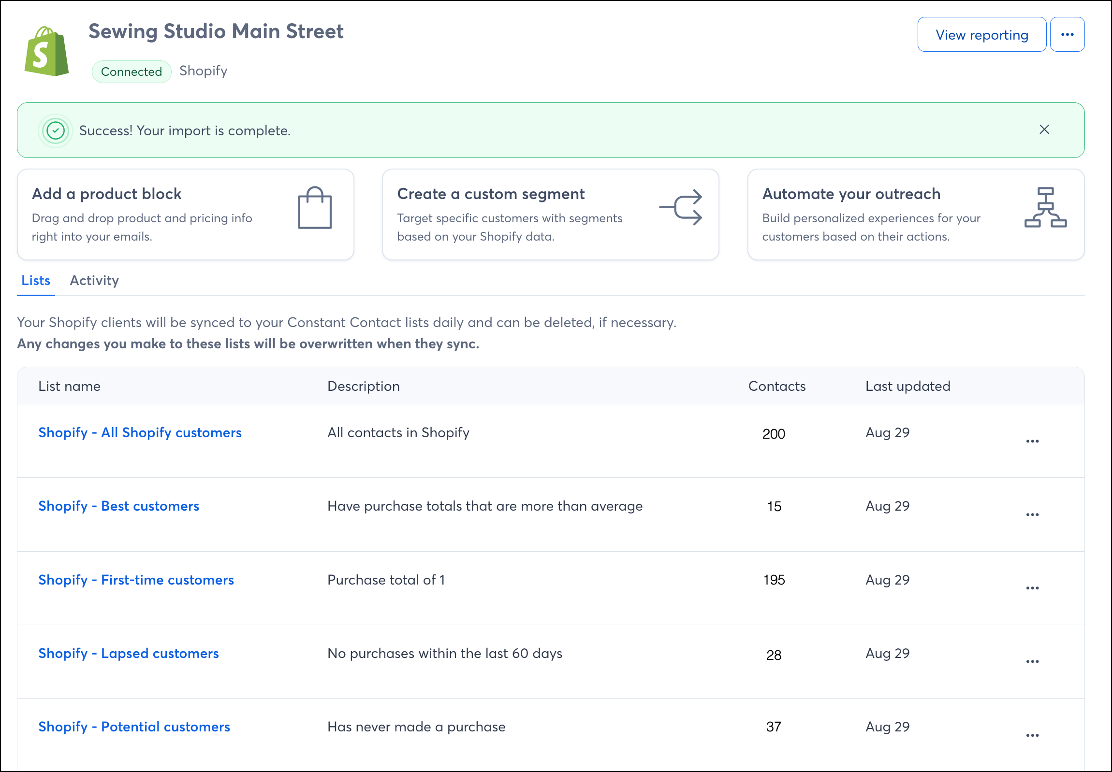Click the 200 contacts count

(x=774, y=434)
